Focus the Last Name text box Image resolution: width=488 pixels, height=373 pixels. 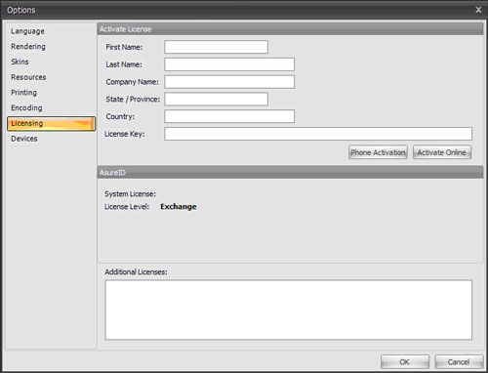(x=229, y=64)
